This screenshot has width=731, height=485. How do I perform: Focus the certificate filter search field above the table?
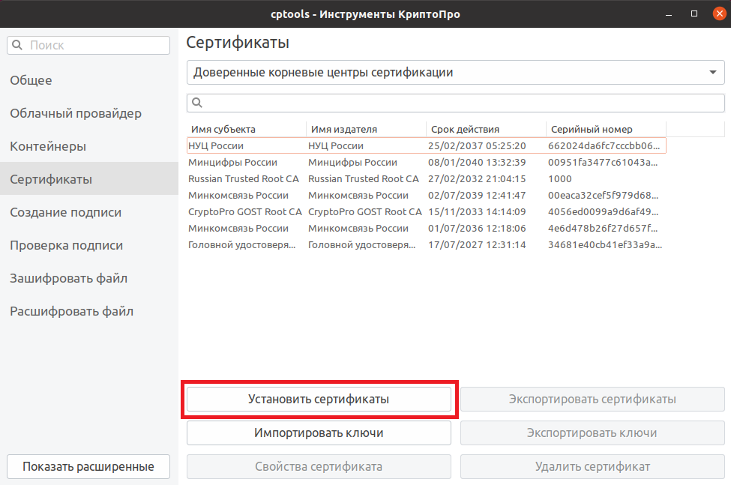(x=456, y=103)
